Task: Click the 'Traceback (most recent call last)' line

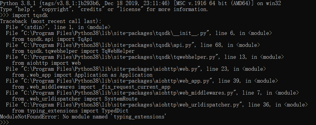Action: (x=51, y=21)
